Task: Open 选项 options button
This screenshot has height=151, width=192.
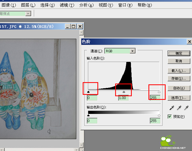Action: [x=179, y=98]
